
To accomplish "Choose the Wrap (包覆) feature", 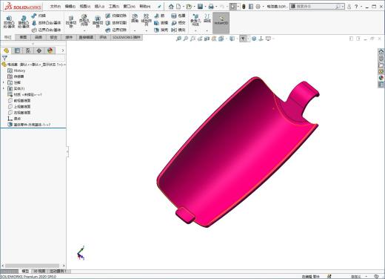I will pyautogui.click(x=178, y=16).
